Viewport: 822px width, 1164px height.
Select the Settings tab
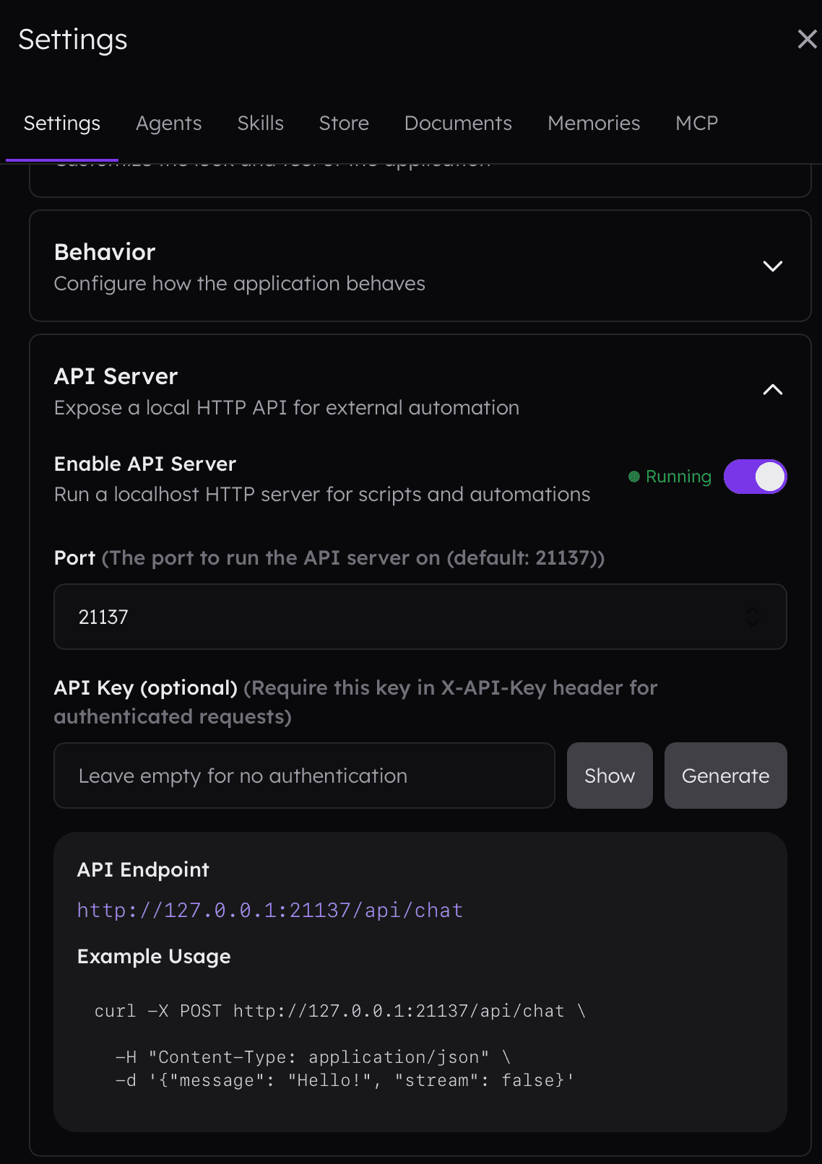tap(62, 123)
